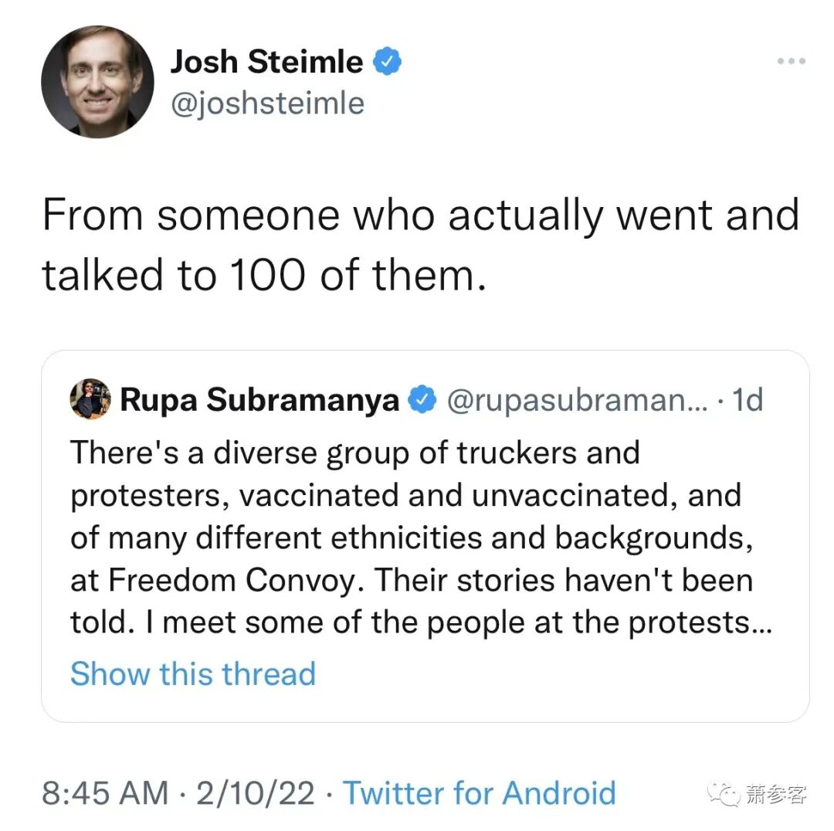Click the 萧参客 watermark text
Image resolution: width=834 pixels, height=831 pixels.
[776, 793]
